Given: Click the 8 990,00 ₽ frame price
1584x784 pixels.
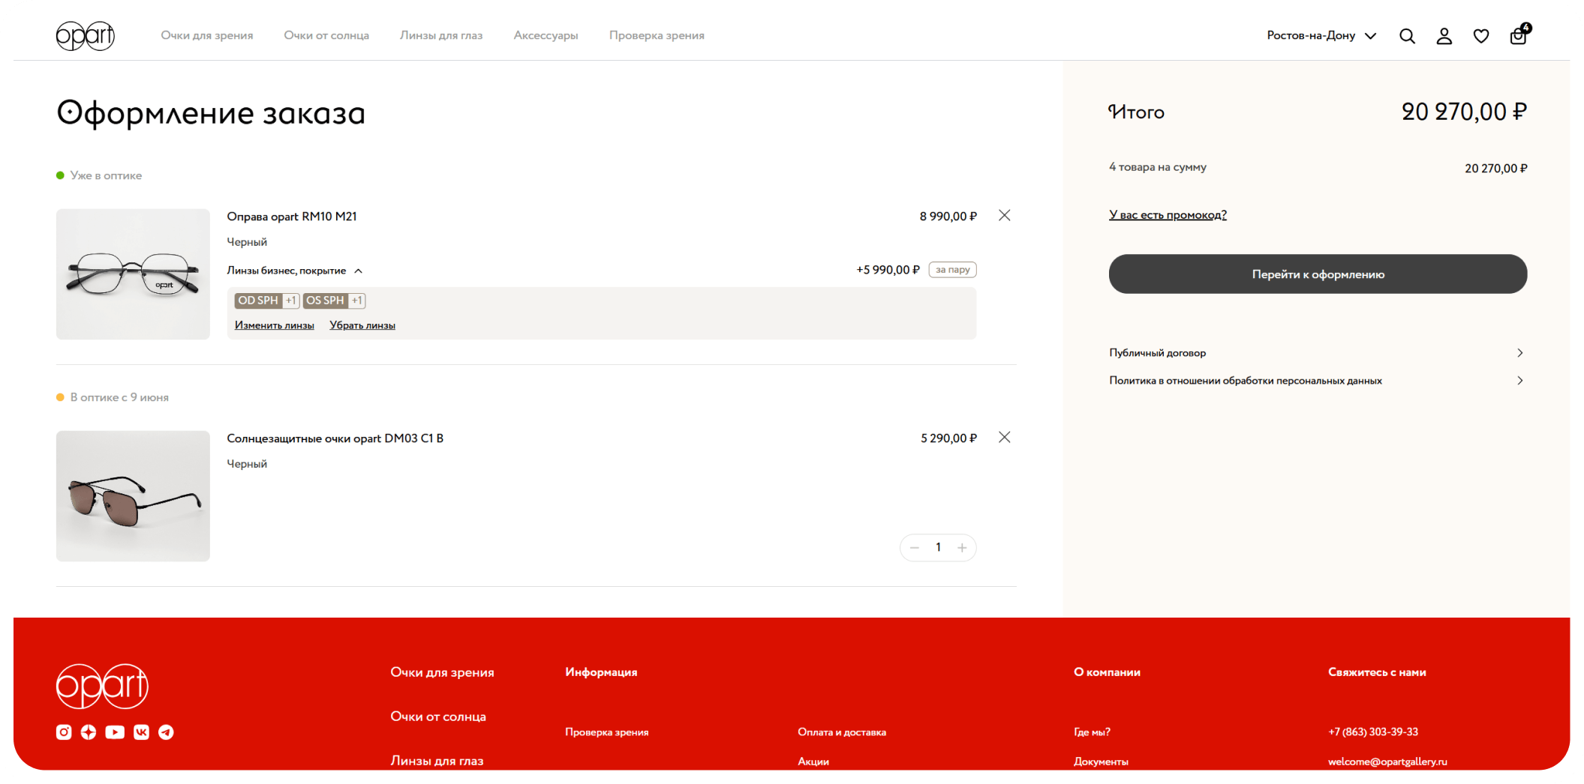Looking at the screenshot, I should tap(948, 217).
